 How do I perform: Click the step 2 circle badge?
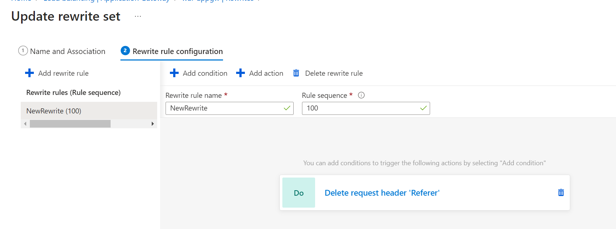coord(125,51)
